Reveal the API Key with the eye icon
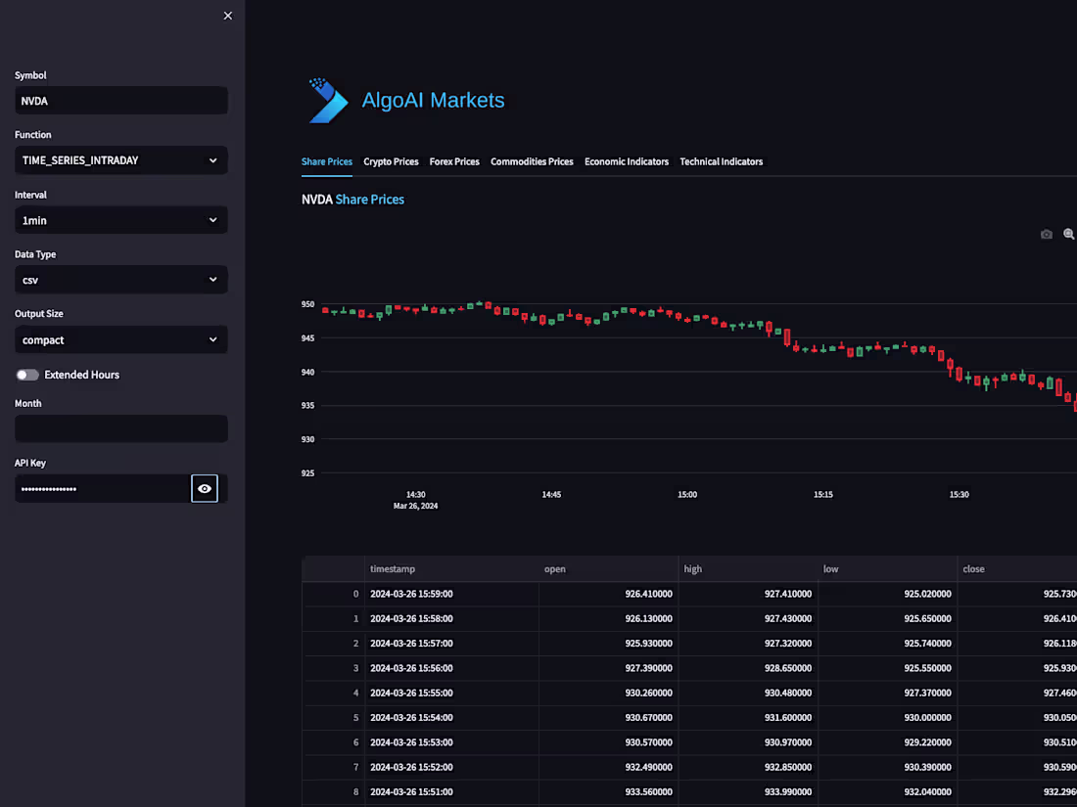Image resolution: width=1077 pixels, height=807 pixels. click(204, 488)
